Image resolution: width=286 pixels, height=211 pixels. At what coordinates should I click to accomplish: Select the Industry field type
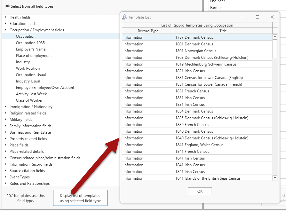tap(23, 62)
